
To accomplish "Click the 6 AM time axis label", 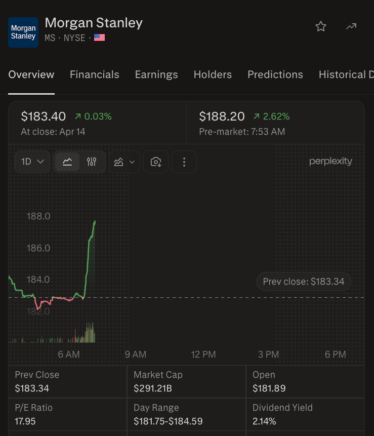I will tap(69, 354).
